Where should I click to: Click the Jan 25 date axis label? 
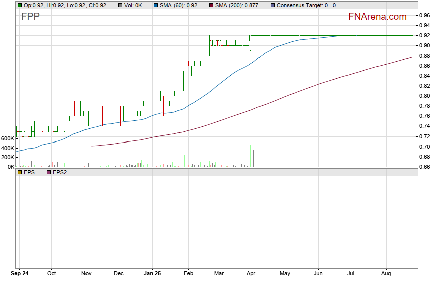click(152, 274)
